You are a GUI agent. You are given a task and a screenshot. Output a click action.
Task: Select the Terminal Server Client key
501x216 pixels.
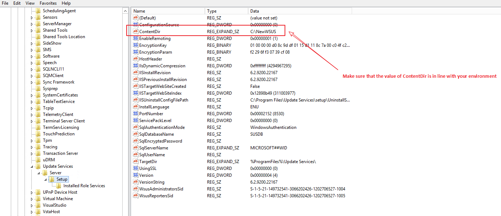point(64,121)
